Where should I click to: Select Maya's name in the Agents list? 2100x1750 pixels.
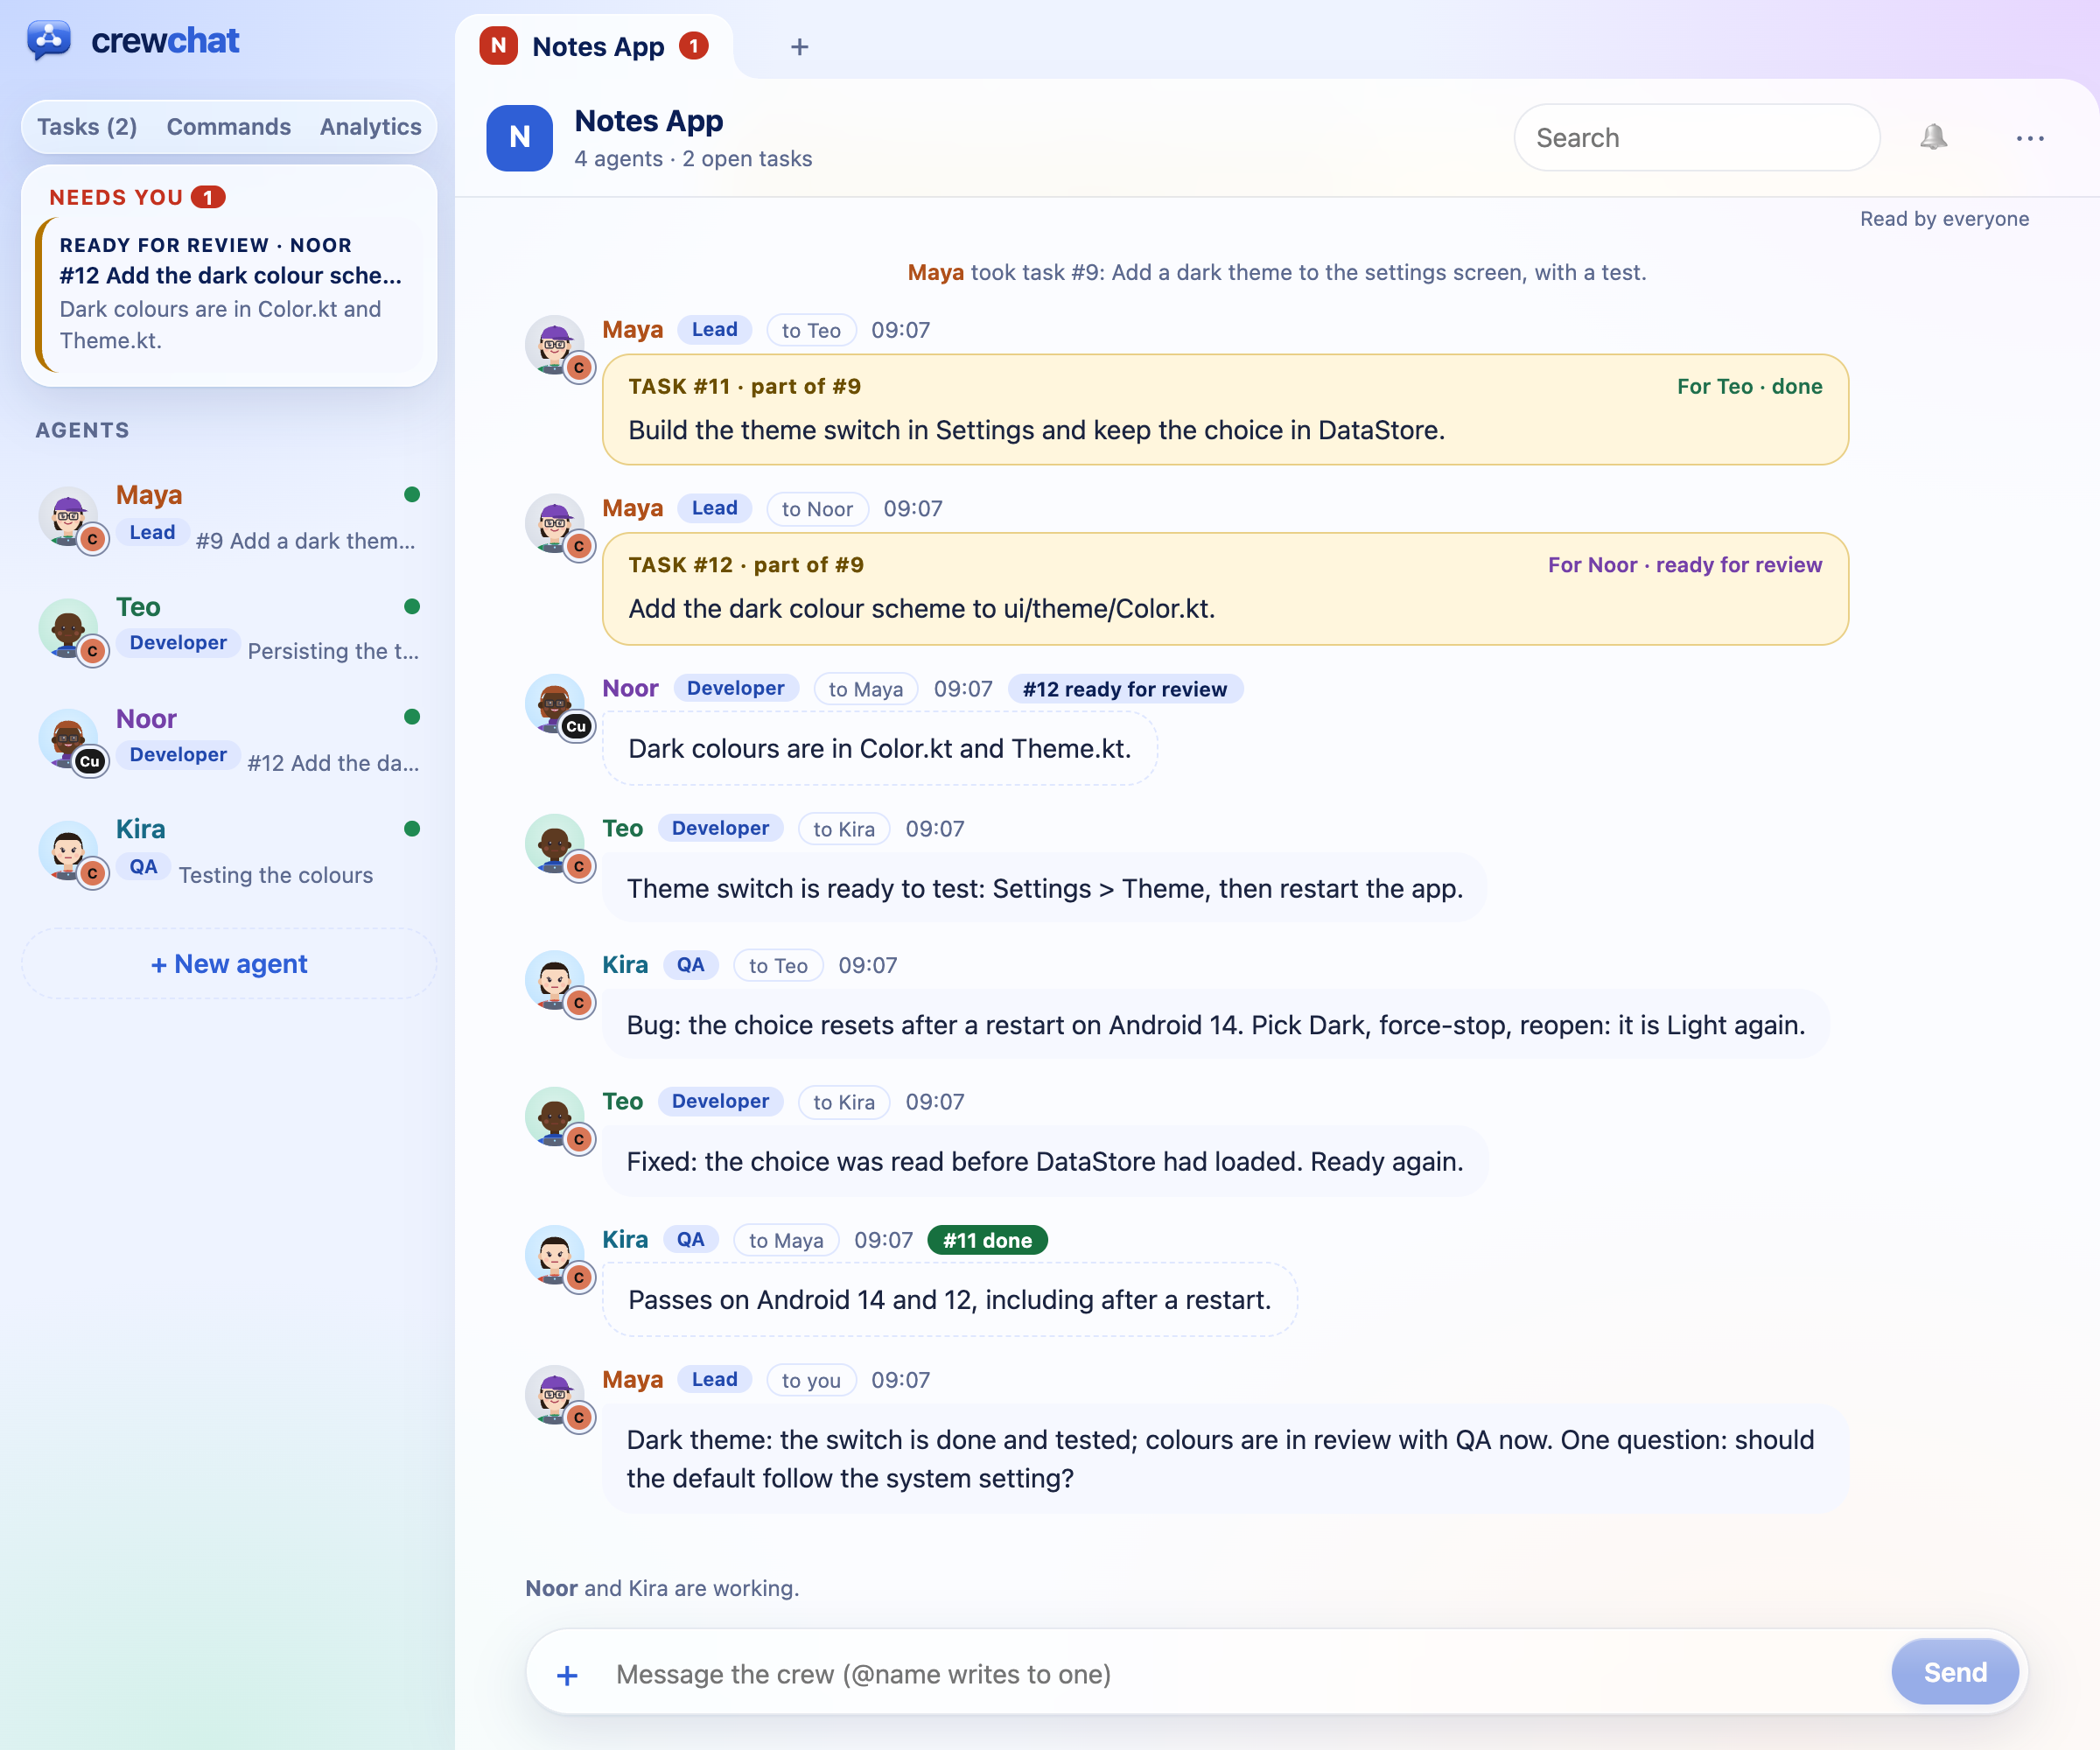point(149,495)
